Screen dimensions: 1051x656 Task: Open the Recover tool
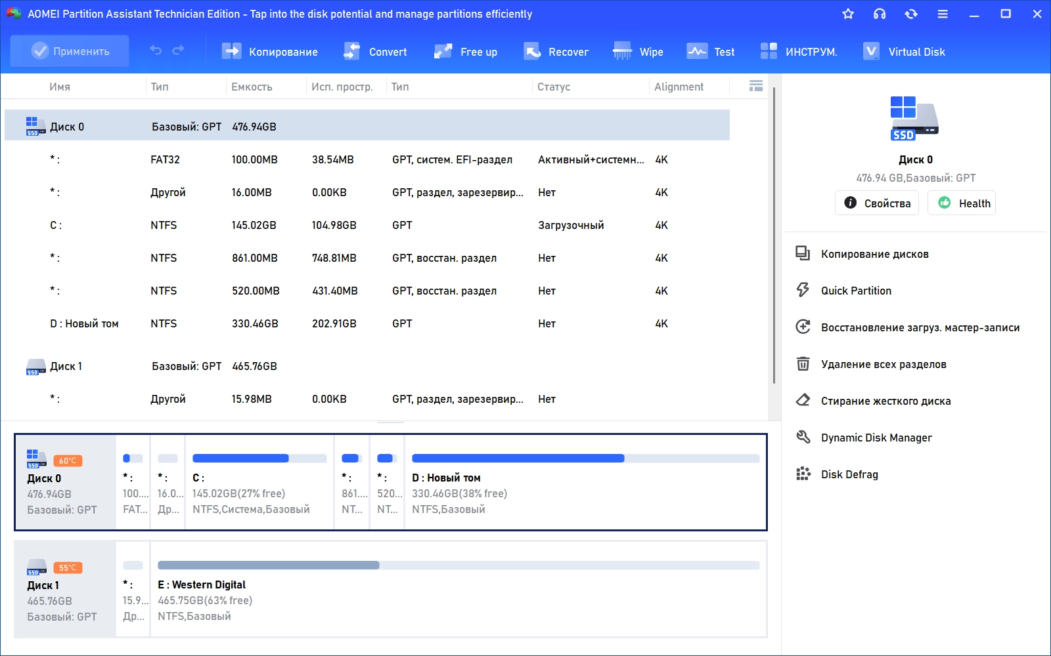556,52
